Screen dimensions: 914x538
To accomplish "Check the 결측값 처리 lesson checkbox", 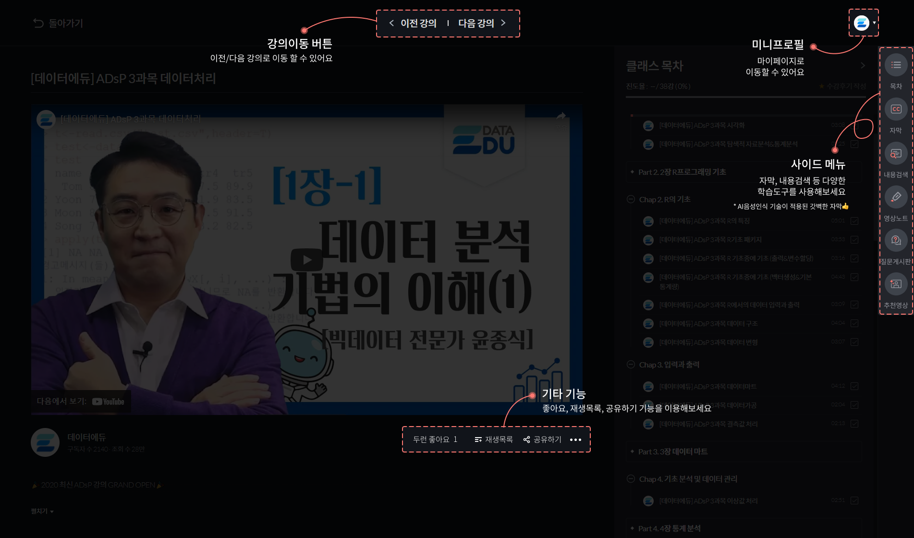I will point(854,424).
